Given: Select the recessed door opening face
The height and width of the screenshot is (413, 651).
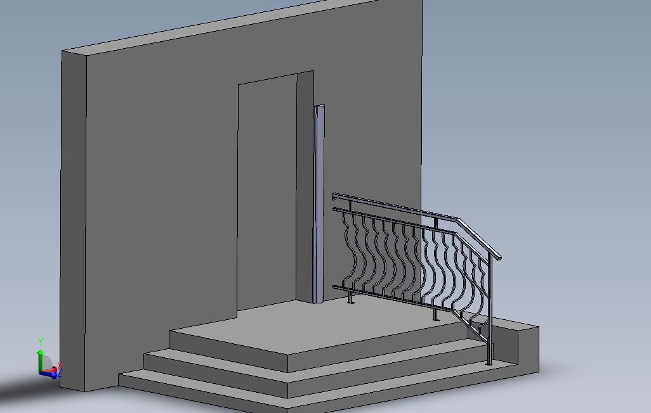Looking at the screenshot, I should (x=267, y=194).
